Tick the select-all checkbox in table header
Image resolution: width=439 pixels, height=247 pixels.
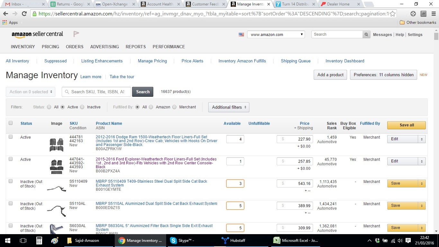point(11,123)
